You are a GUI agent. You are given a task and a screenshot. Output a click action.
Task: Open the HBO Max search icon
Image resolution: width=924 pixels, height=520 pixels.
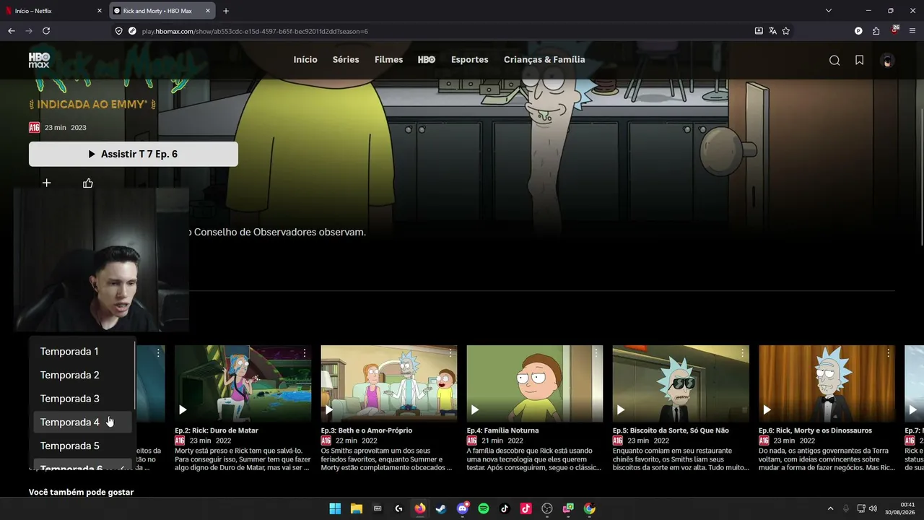834,60
